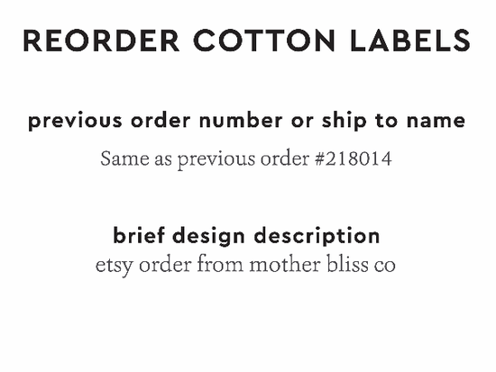Click the word 'description' in the bold label

(x=317, y=236)
